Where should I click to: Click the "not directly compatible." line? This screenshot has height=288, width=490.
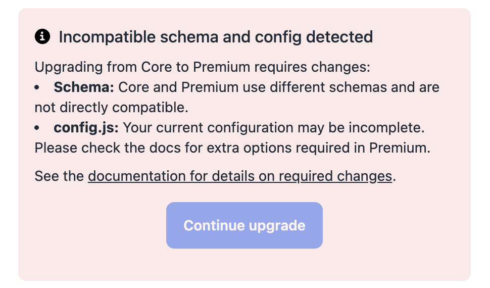click(x=111, y=108)
